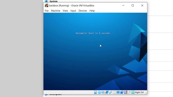Click the hard disk activity status icon
The width and height of the screenshot is (173, 97).
95,92
